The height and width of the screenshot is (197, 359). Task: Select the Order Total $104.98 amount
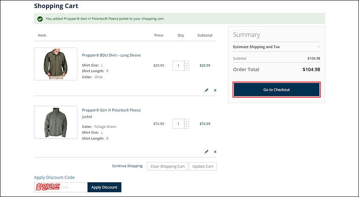[311, 69]
